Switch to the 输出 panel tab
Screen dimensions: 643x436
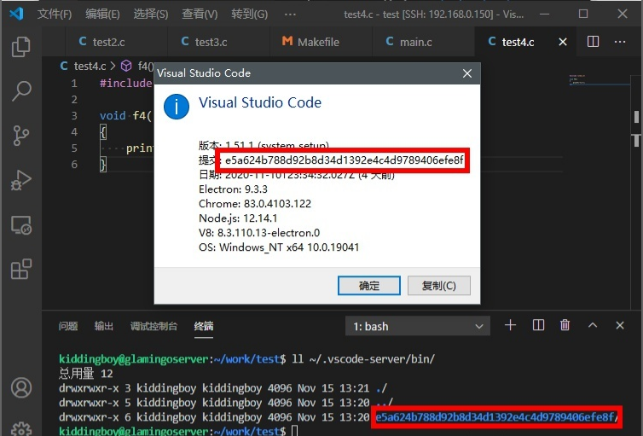(x=104, y=326)
